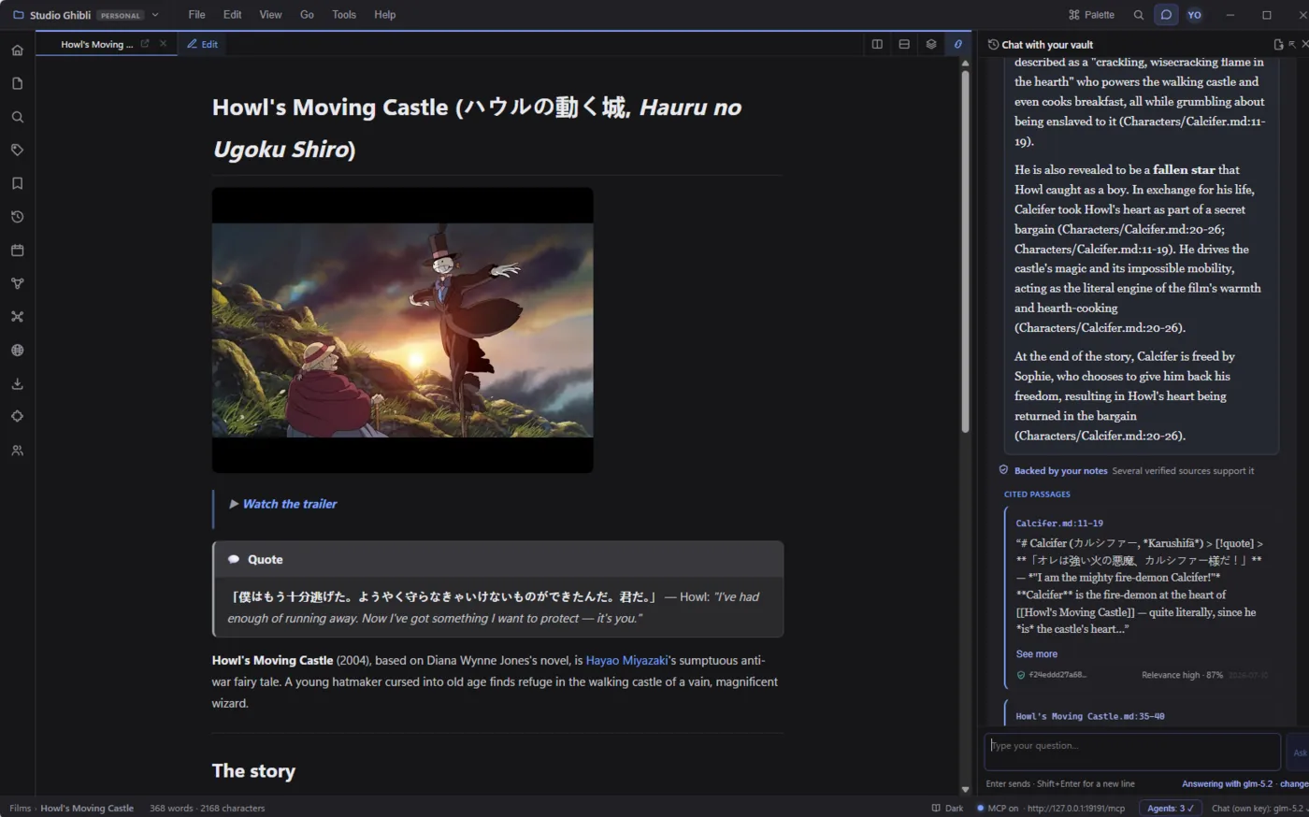Click the scrollbar down arrow in the editor
Viewport: 1309px width, 817px height.
point(965,790)
